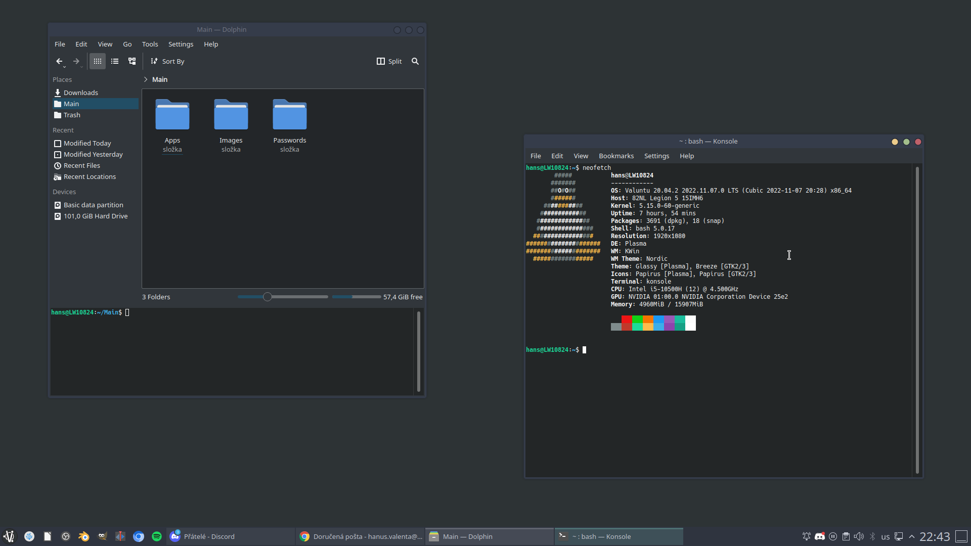Open Recent Locations in sidebar

pos(90,176)
